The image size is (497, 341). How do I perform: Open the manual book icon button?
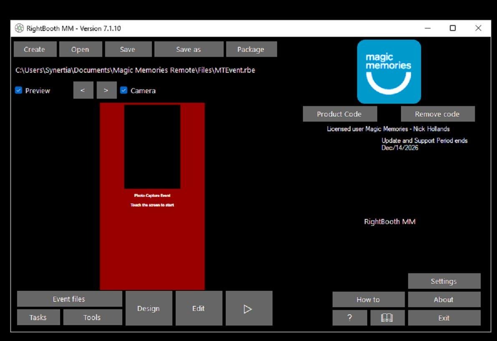387,318
